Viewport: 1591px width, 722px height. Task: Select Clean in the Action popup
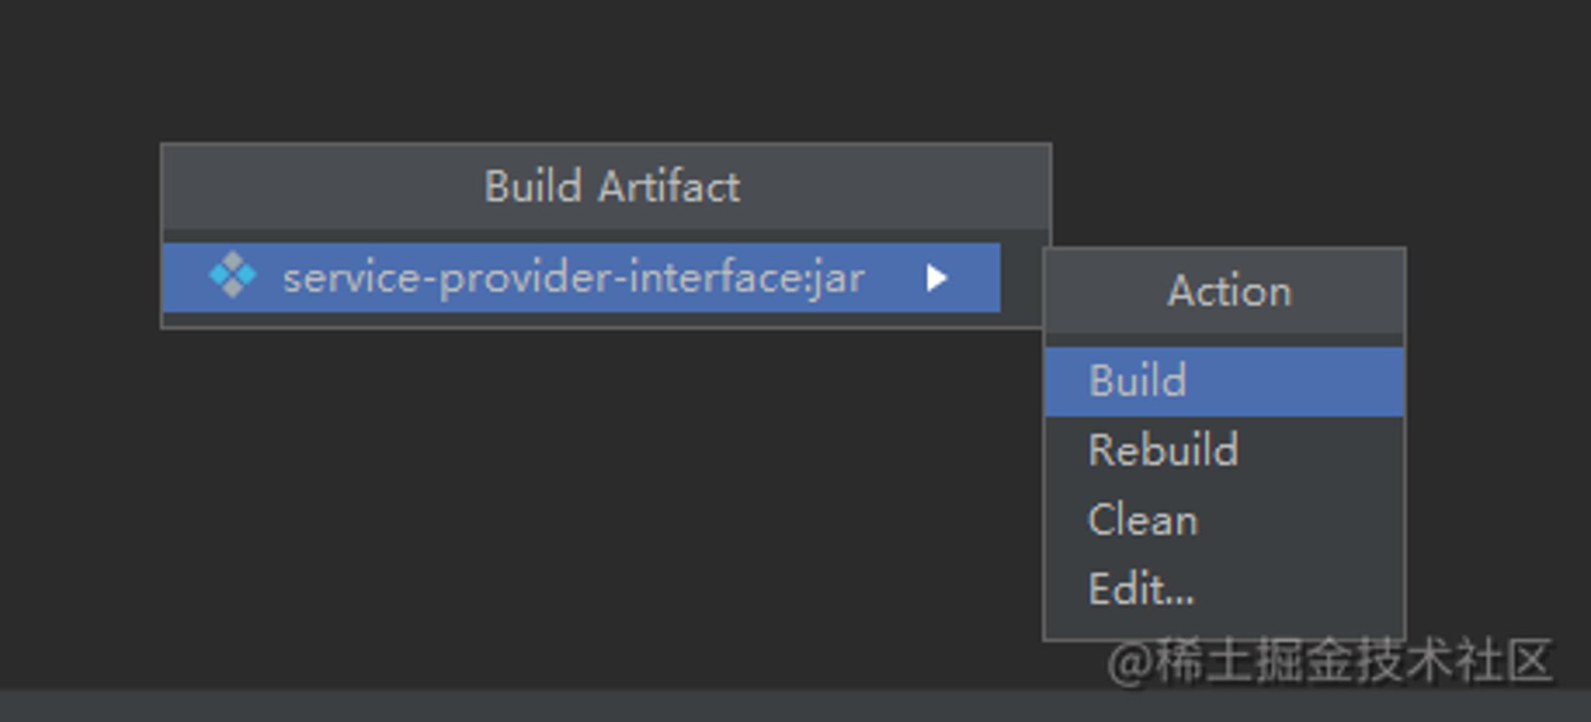click(x=1224, y=520)
